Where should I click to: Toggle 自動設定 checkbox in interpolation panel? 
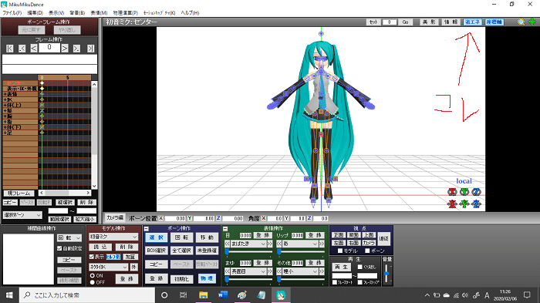pyautogui.click(x=59, y=248)
